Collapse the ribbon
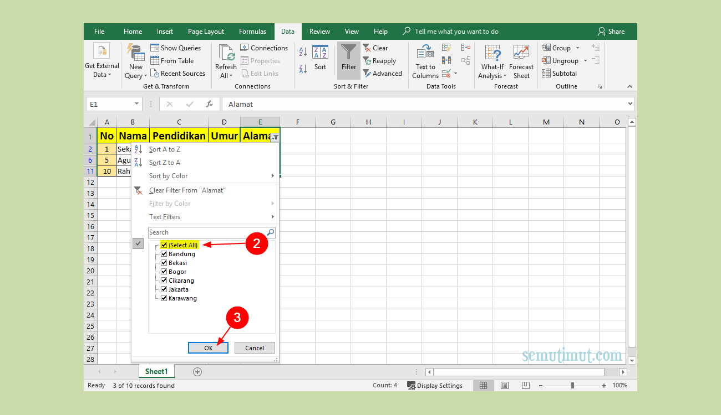 pos(629,86)
